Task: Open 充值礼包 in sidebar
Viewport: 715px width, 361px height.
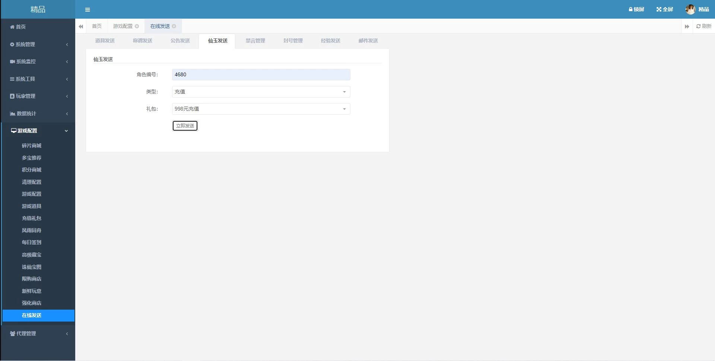Action: tap(32, 218)
